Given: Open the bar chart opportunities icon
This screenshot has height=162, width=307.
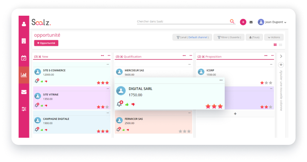Looking at the screenshot, I should (x=24, y=75).
